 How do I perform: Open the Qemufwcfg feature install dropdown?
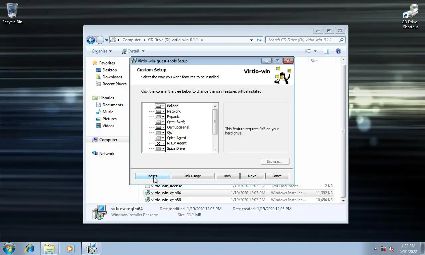(160, 122)
